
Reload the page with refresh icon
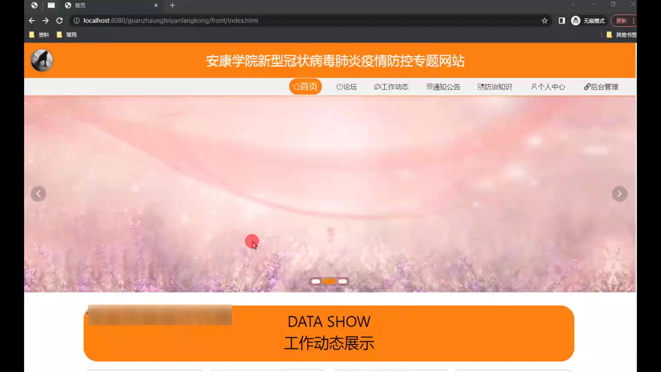coord(59,21)
